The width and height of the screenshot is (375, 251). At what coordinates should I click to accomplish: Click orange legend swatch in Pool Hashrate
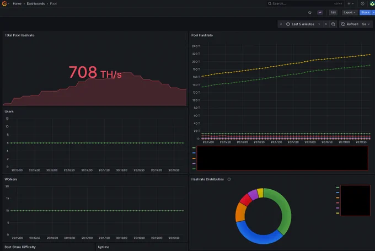(194, 158)
